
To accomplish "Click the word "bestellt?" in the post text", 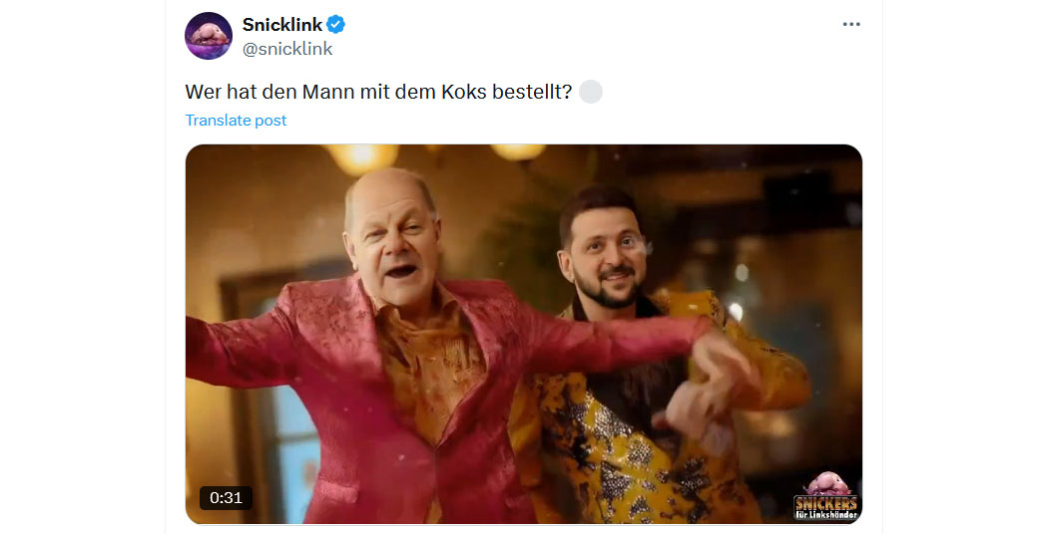I will click(x=532, y=92).
